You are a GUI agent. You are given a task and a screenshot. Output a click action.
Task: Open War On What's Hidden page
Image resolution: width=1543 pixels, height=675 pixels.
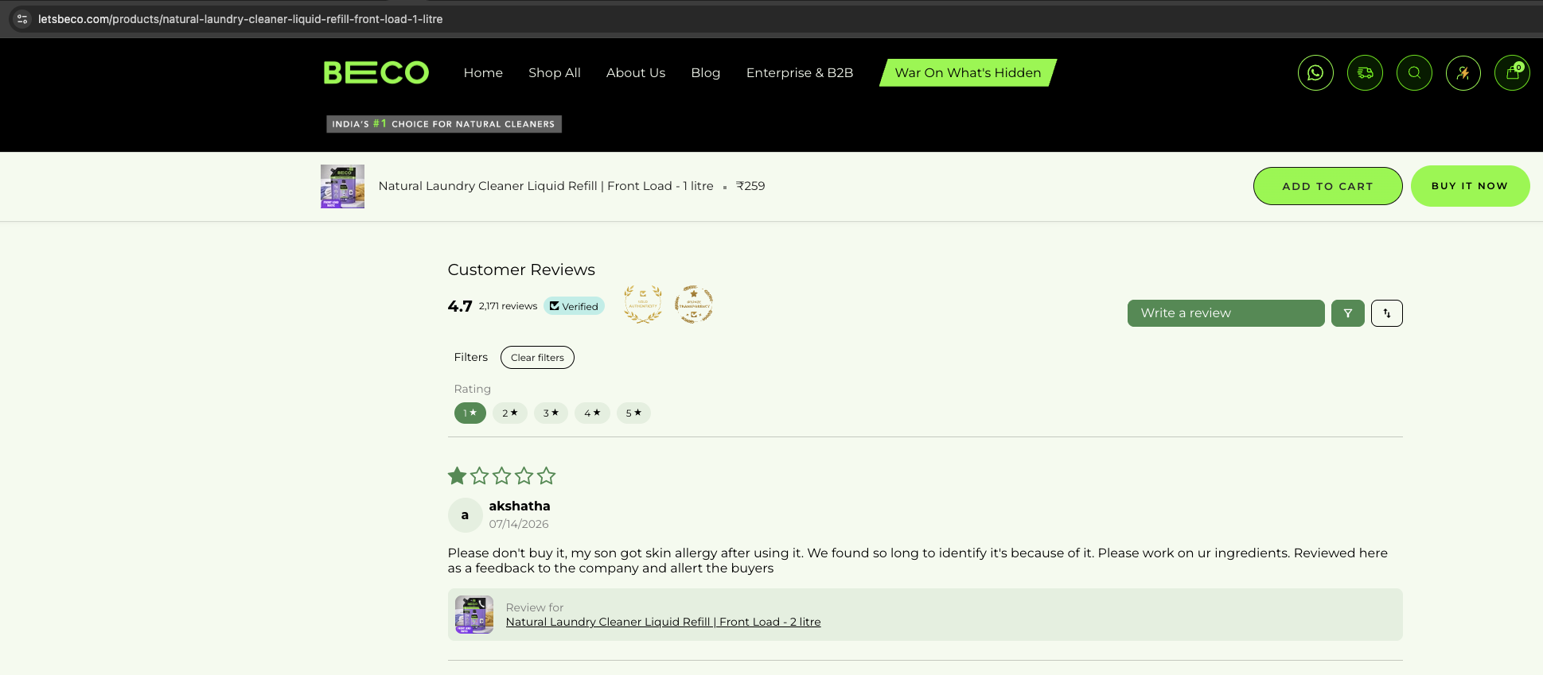point(968,73)
